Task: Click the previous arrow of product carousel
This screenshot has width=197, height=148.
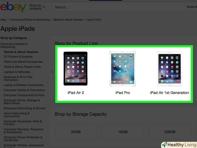Action: point(52,71)
